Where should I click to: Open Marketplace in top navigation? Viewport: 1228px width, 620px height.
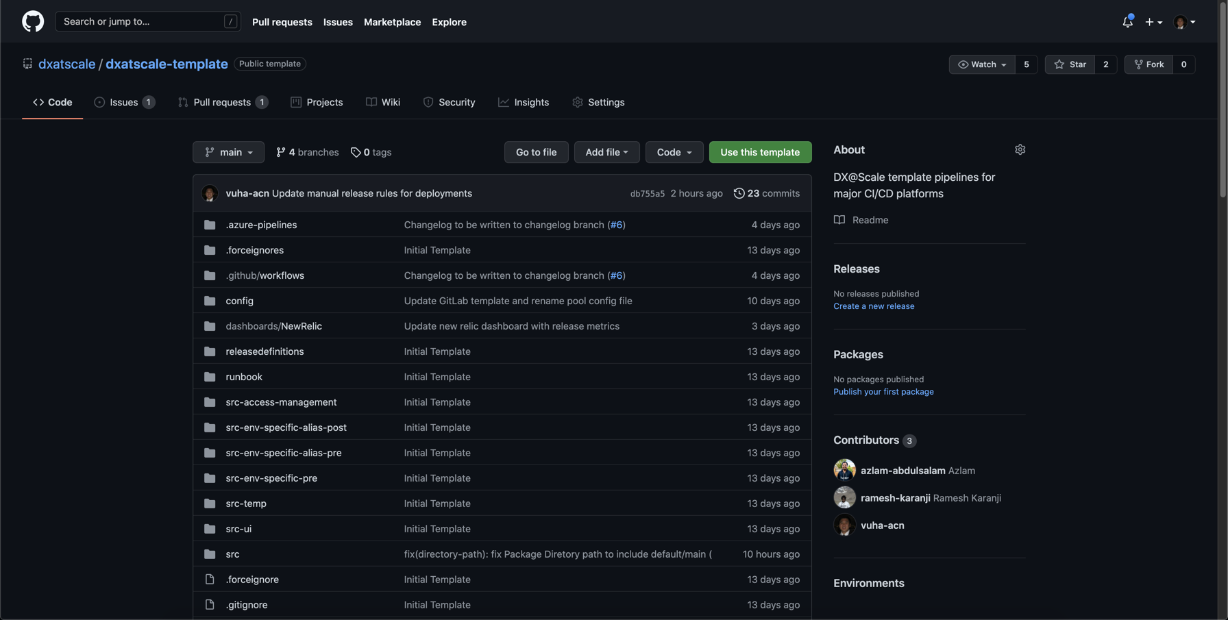click(x=392, y=22)
